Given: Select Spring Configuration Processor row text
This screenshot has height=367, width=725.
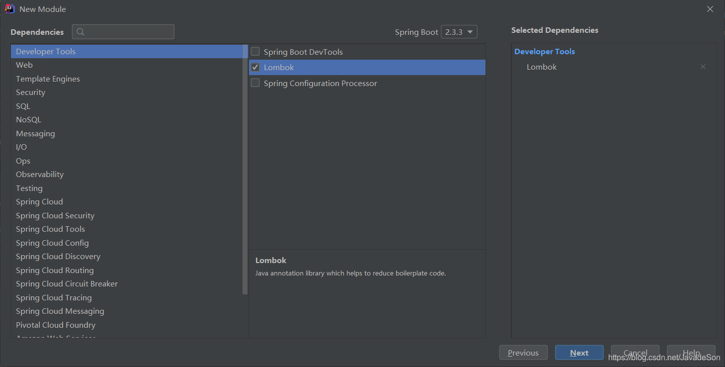Looking at the screenshot, I should (x=321, y=83).
